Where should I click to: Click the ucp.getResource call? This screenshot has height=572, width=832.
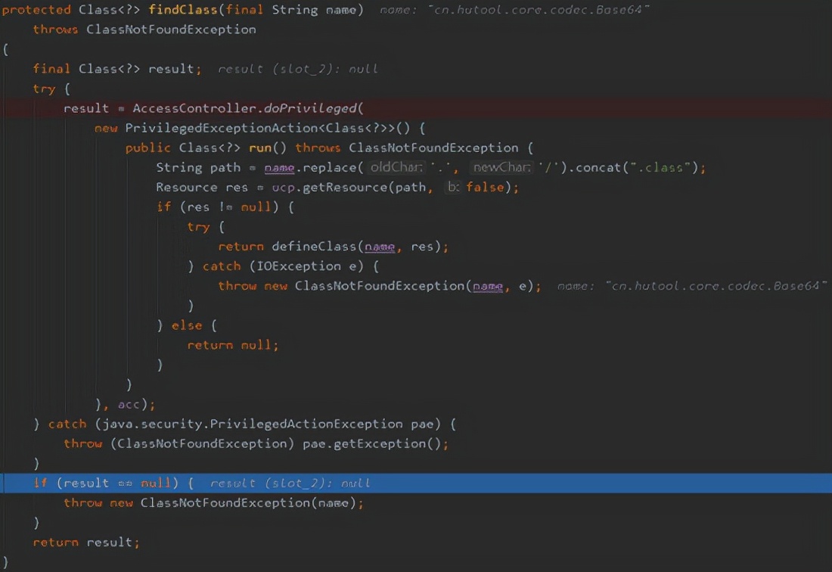coord(330,187)
